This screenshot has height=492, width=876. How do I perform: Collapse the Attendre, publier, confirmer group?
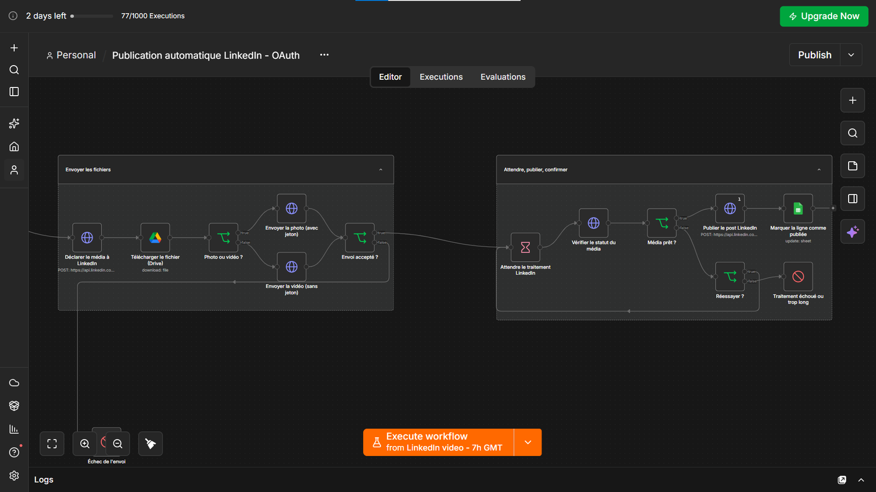[819, 170]
